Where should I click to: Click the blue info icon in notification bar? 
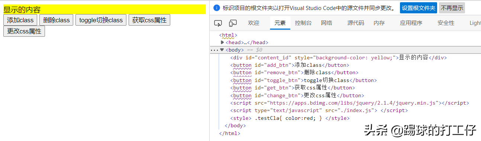(x=217, y=8)
